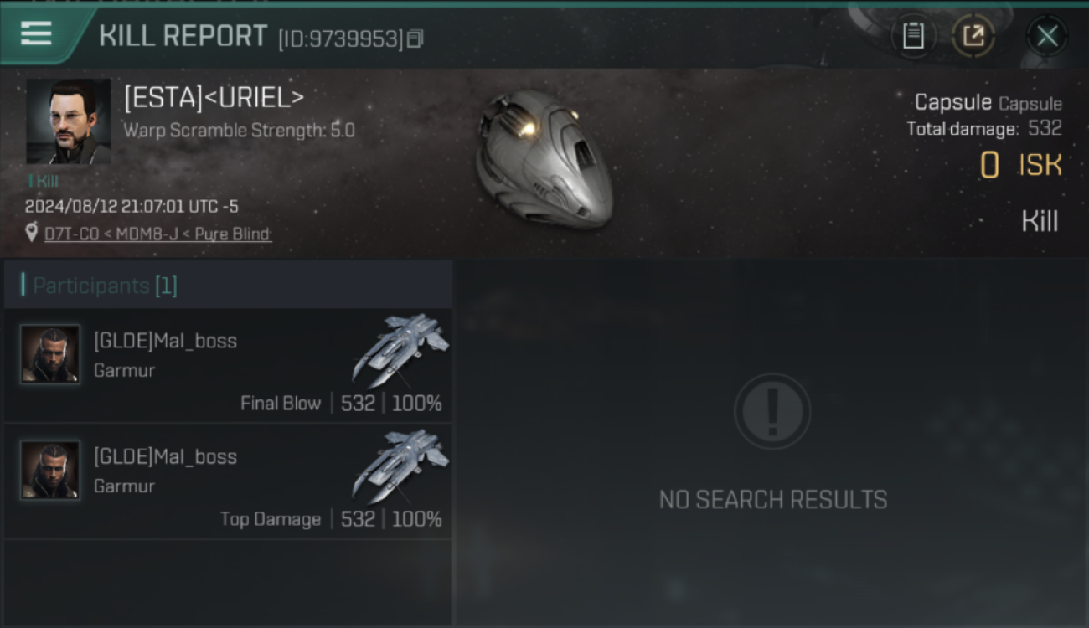The height and width of the screenshot is (628, 1089).
Task: Open Mal_boss portrait in Top Damage row
Action: (x=50, y=470)
